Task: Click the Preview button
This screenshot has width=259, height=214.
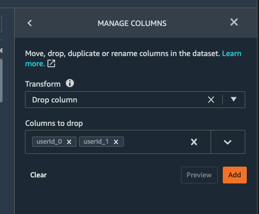Action: point(199,175)
